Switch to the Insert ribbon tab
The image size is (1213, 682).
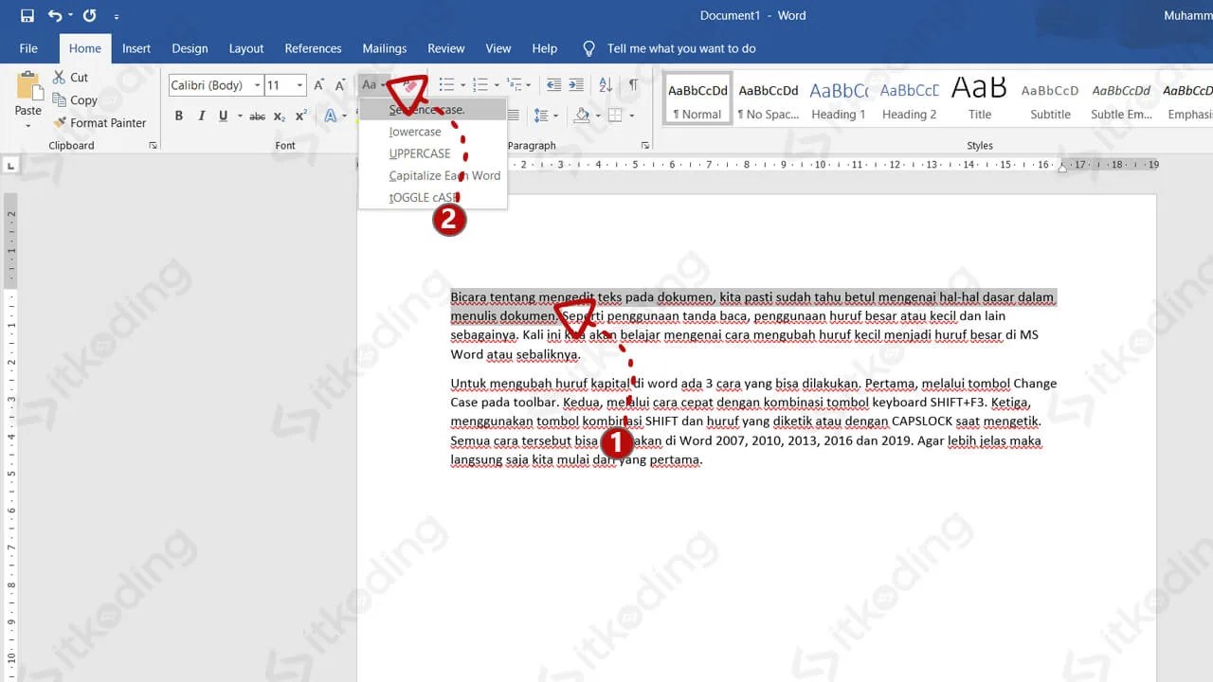click(136, 47)
